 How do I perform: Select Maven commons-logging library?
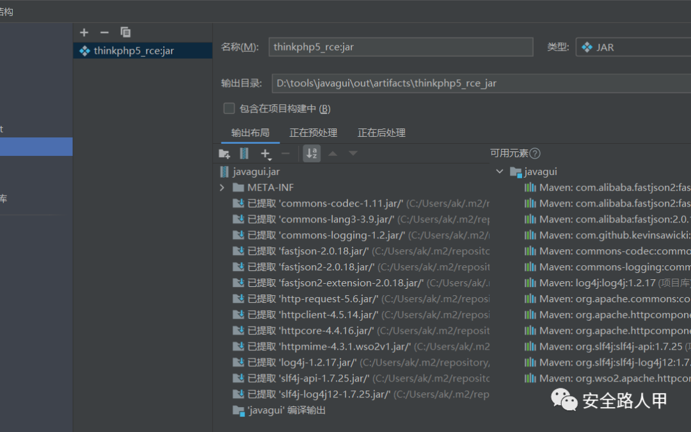607,267
